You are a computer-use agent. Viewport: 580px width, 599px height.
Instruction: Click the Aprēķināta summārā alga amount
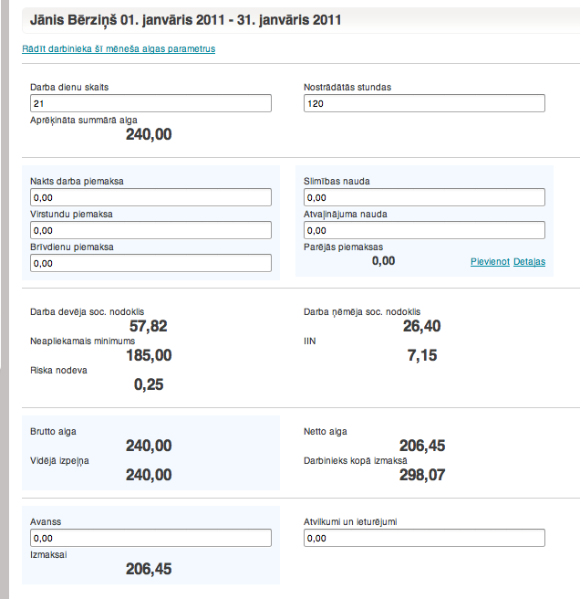tap(148, 135)
